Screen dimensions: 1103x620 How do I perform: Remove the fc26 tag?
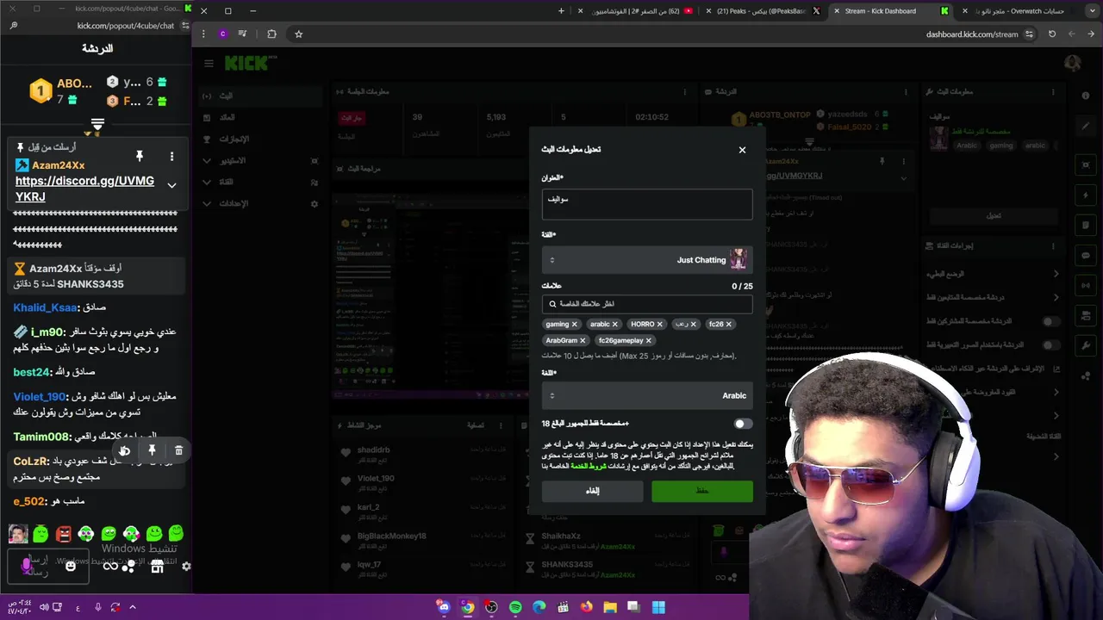click(729, 325)
